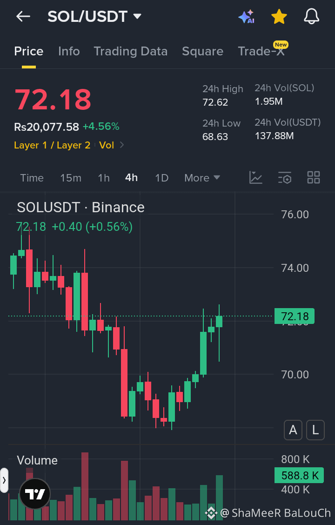Select the 15m chart interval
This screenshot has width=335, height=525.
coord(71,178)
